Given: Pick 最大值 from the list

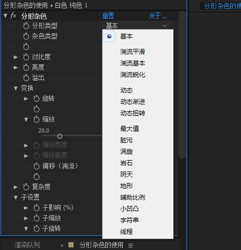Looking at the screenshot, I should coord(130,129).
